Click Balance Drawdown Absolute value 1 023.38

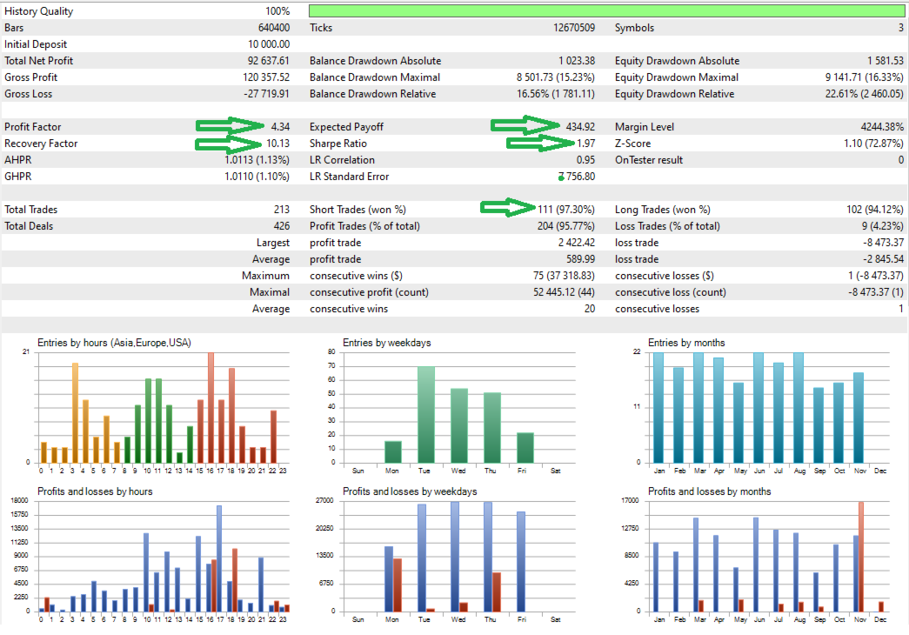click(577, 61)
